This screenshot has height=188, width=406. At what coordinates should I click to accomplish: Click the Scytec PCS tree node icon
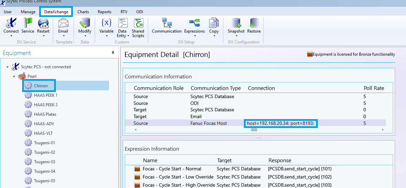click(x=16, y=67)
